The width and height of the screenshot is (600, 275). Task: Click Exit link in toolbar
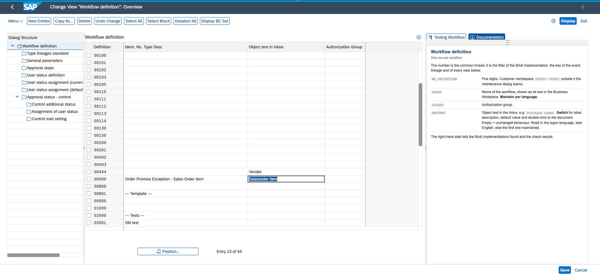coord(584,21)
